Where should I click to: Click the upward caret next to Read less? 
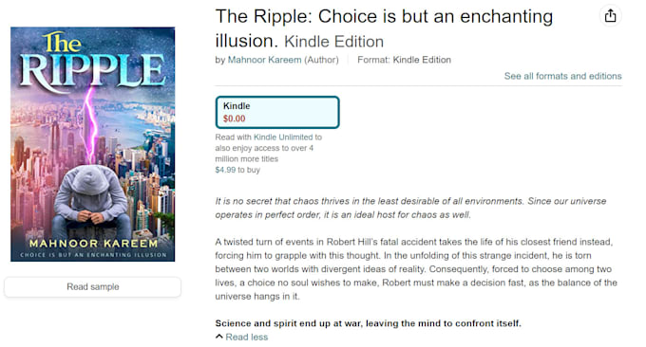point(219,337)
